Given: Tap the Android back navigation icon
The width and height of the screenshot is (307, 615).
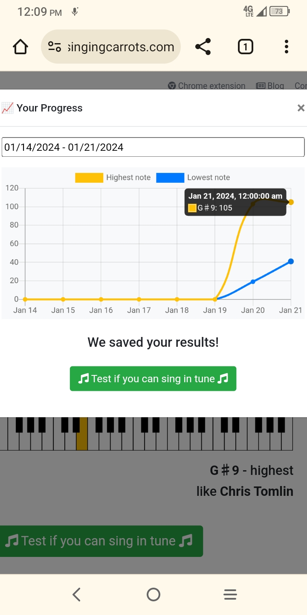Looking at the screenshot, I should [x=77, y=594].
